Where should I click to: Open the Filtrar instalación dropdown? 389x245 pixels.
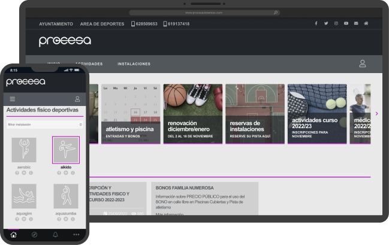click(45, 125)
